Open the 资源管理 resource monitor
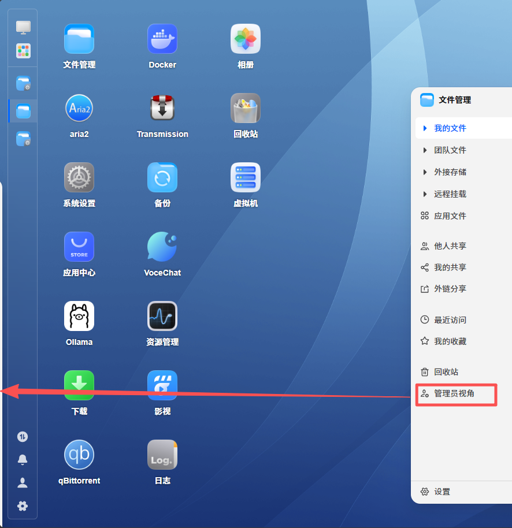Screen dimensions: 512x528 pos(162,316)
